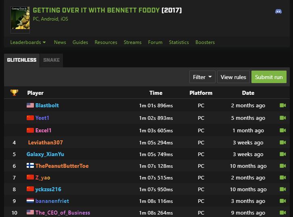Screen dimensions: 293x217
Task: Click the United States flag beside Blastbolt
Action: pyautogui.click(x=30, y=106)
